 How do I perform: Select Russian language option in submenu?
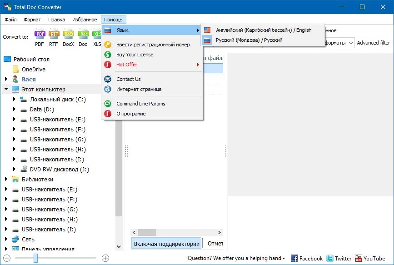[x=249, y=40]
